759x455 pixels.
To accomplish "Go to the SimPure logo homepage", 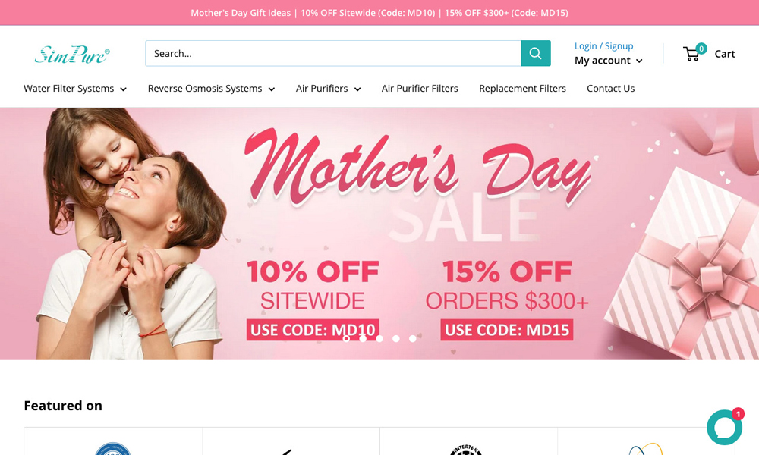I will tap(72, 54).
